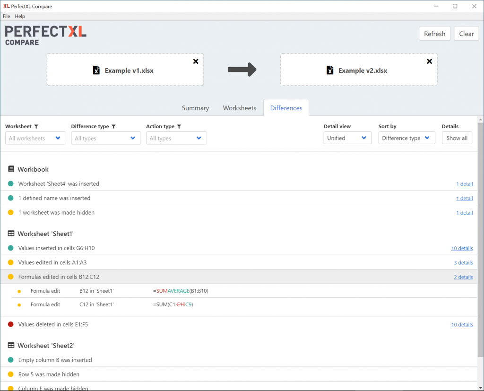Click the Excel file icon for Example v1.xlsx
Viewport: 484px width, 391px height.
click(96, 70)
